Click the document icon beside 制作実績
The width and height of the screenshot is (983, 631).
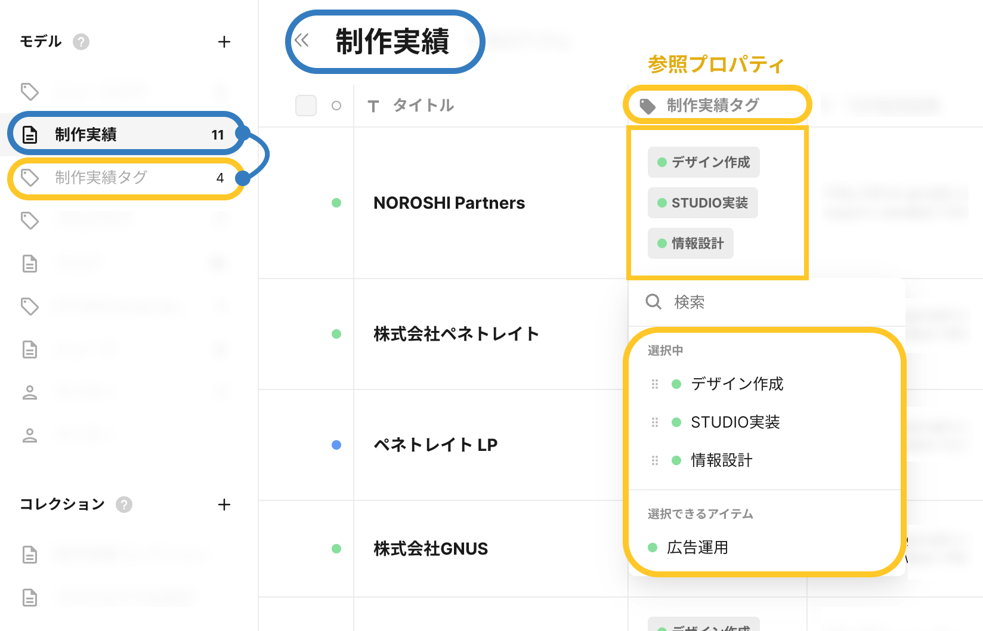click(30, 134)
